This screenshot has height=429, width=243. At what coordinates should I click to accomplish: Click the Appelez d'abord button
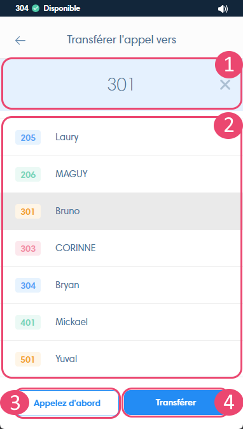coord(67,403)
